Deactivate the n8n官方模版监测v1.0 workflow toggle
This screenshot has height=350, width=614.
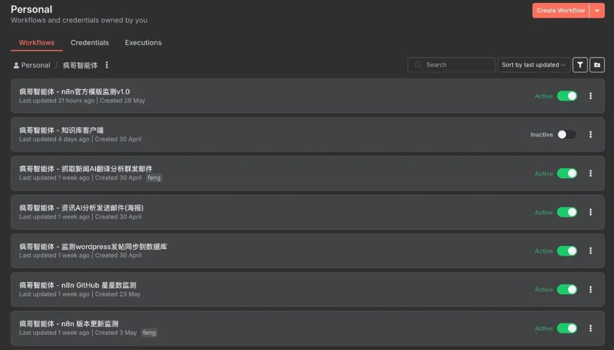coord(567,96)
